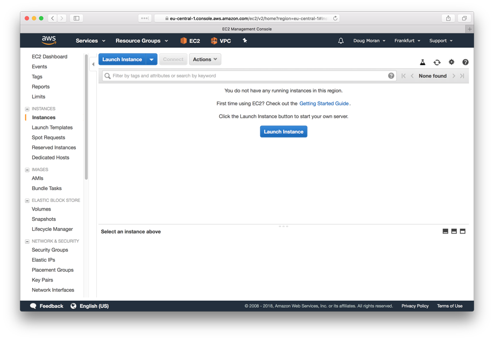Open Elastic IPs in sidebar

tap(43, 260)
